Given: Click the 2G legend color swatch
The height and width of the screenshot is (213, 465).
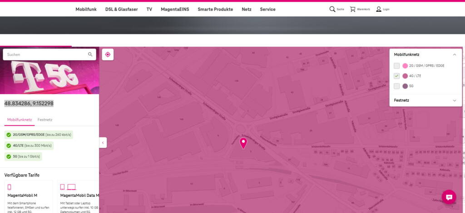Looking at the screenshot, I should click(405, 66).
